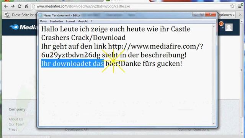245x138 pixels.
Task: Open the Ansicht menu in Editor
Action: click(x=83, y=21)
